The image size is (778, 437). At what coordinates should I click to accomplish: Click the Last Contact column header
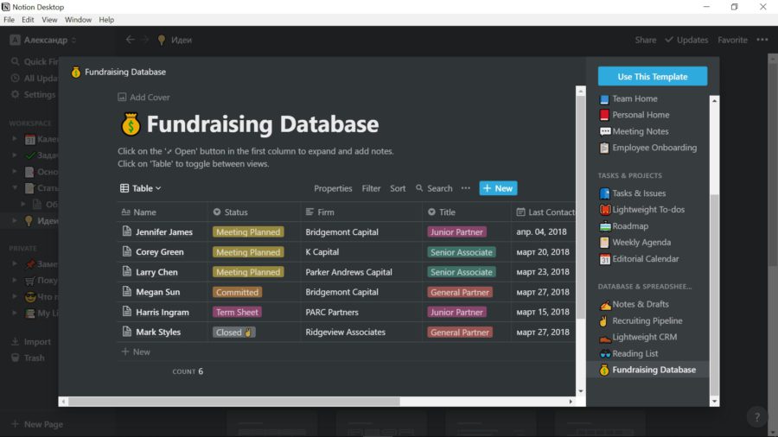[545, 212]
